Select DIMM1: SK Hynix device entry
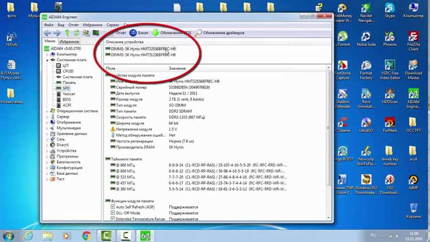 (x=140, y=49)
